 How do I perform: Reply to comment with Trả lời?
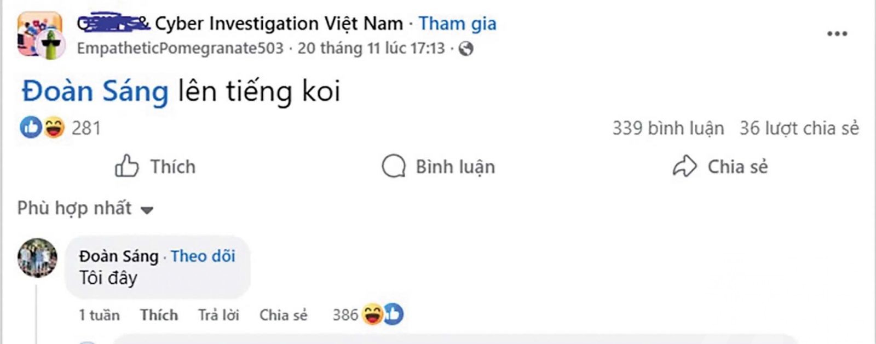pos(218,315)
